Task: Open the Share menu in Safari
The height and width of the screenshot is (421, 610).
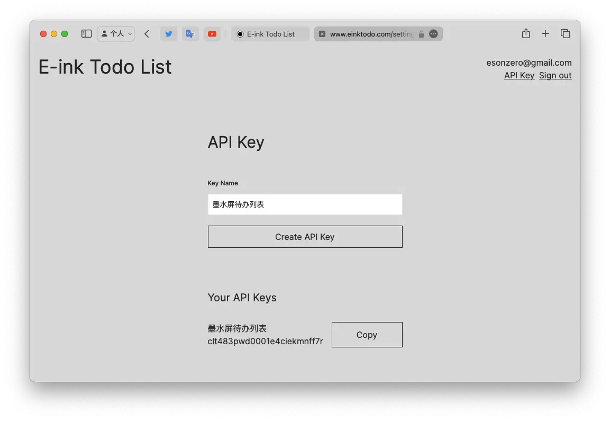Action: [525, 33]
